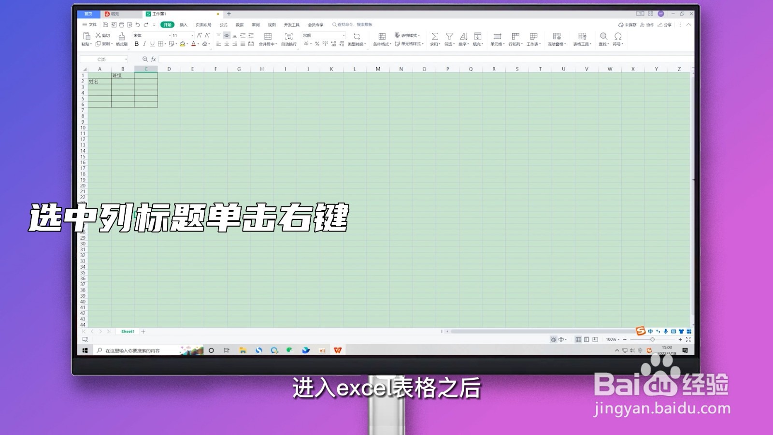The image size is (773, 435).
Task: Click the Wrap Text (自动换行) icon
Action: 289,36
